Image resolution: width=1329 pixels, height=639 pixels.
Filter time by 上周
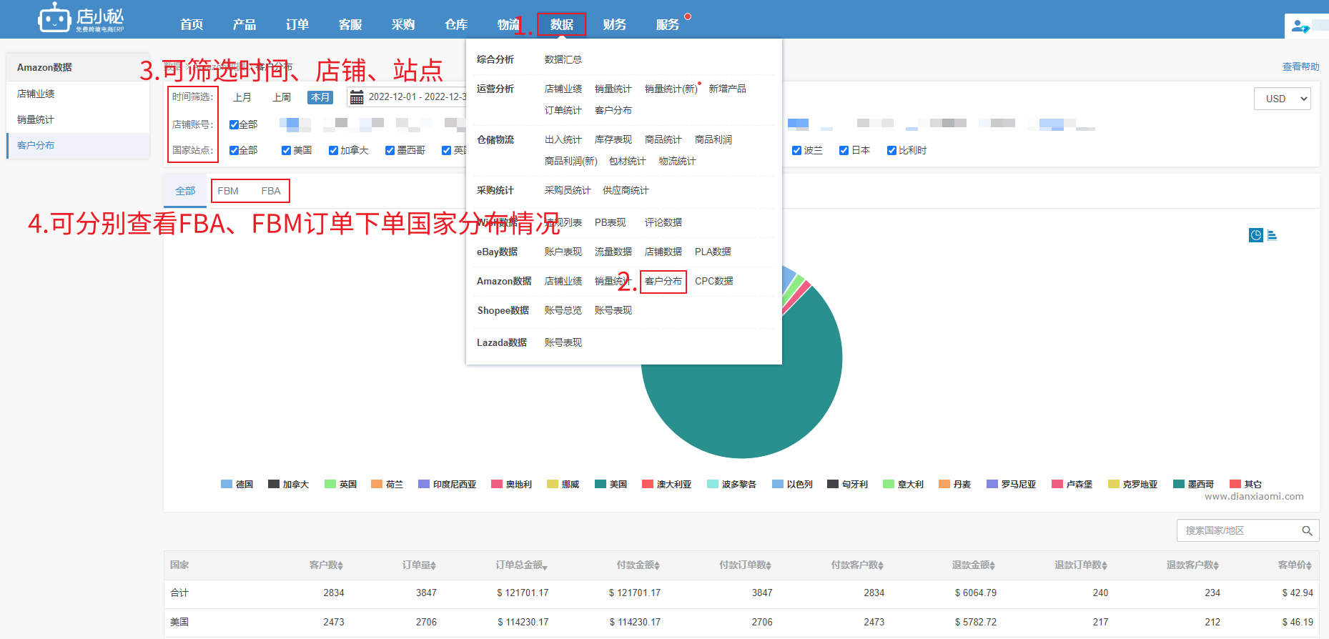(282, 97)
